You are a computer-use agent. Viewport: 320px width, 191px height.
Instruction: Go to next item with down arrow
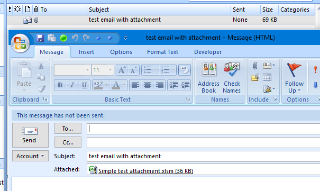click(x=110, y=38)
